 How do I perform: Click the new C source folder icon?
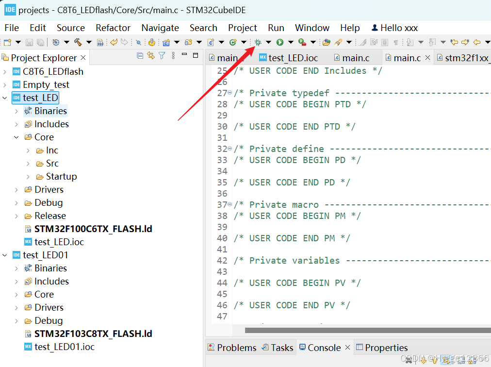[188, 42]
